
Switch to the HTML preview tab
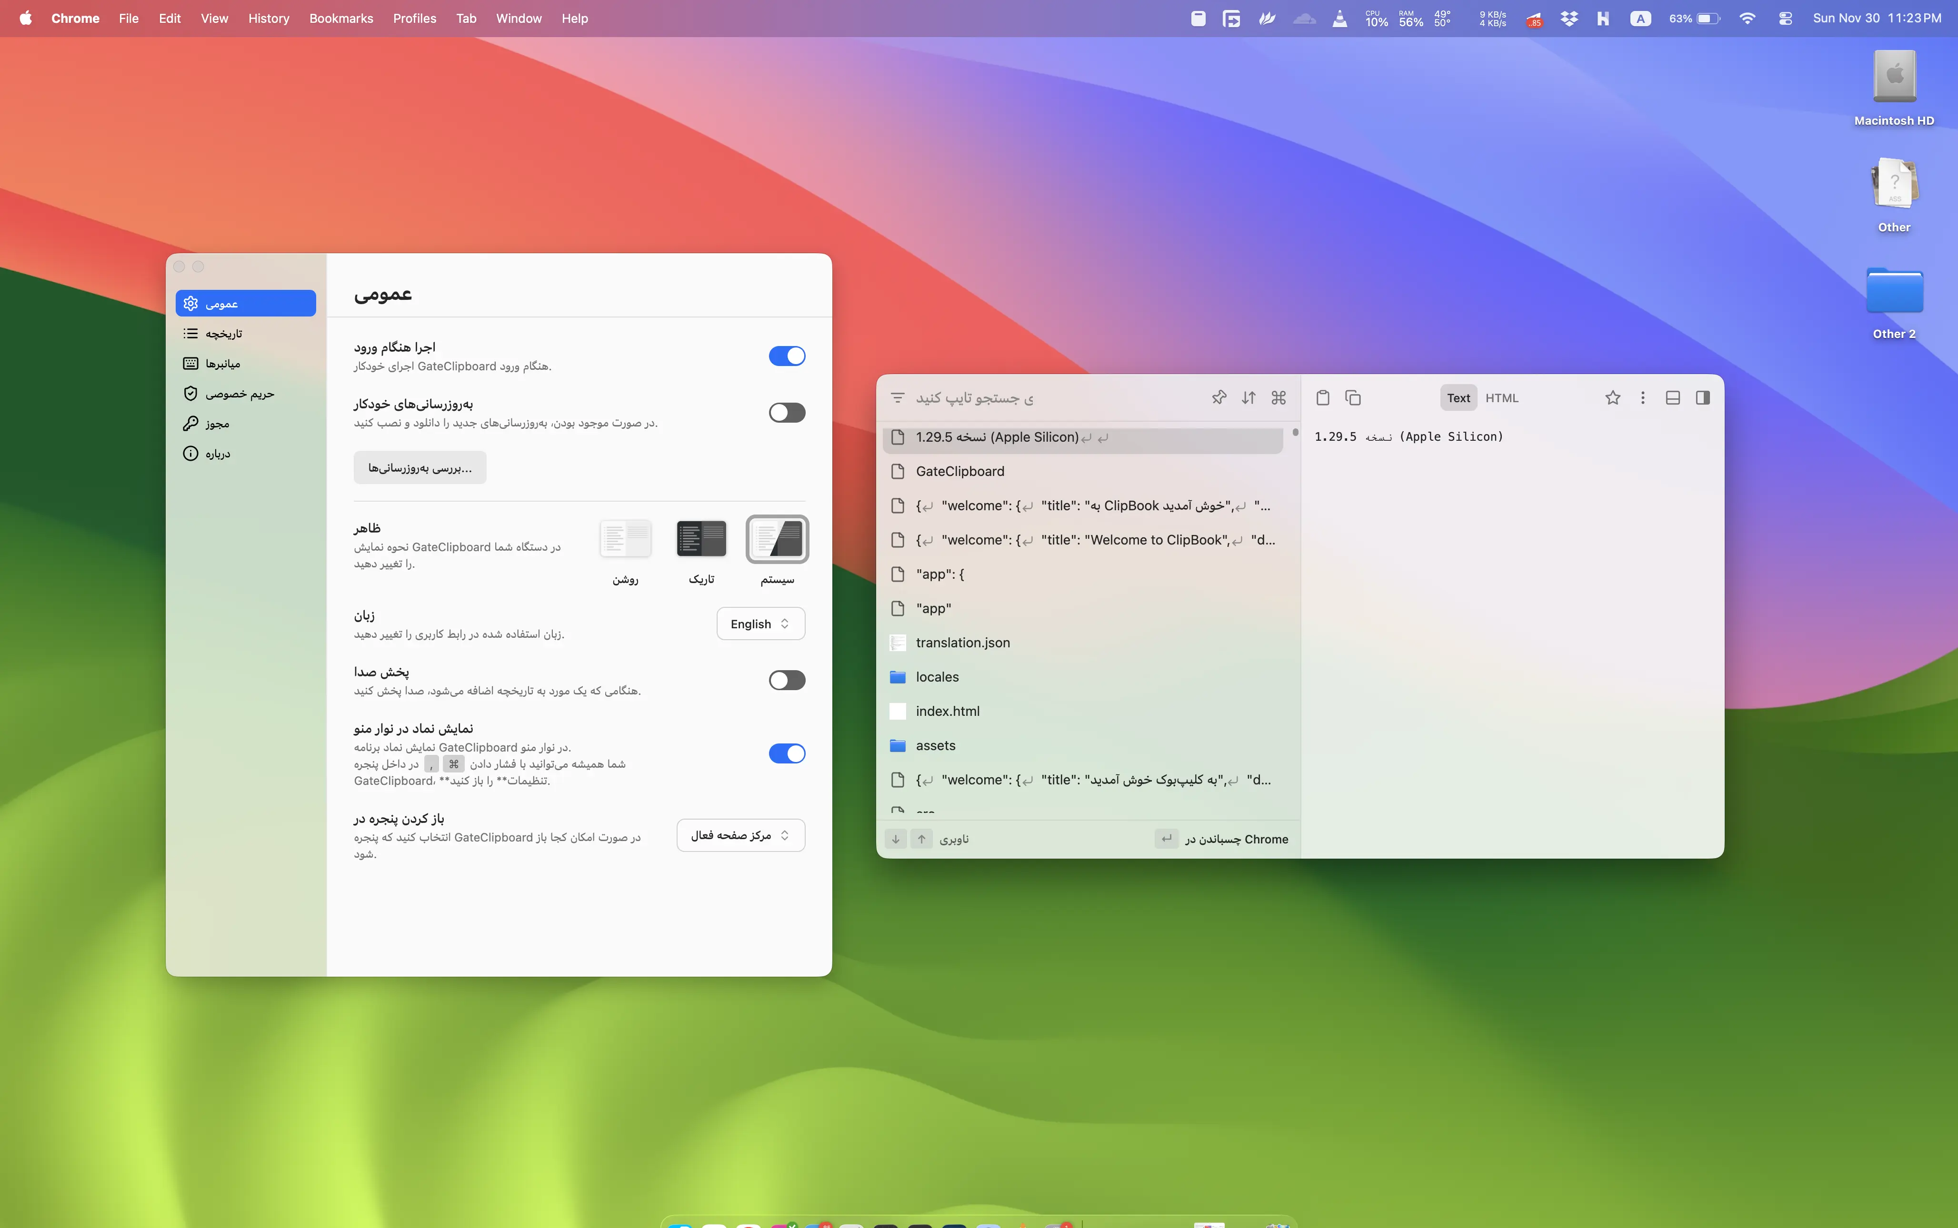tap(1501, 397)
